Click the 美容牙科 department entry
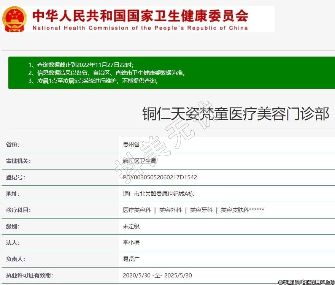335x285 pixels. point(201,210)
